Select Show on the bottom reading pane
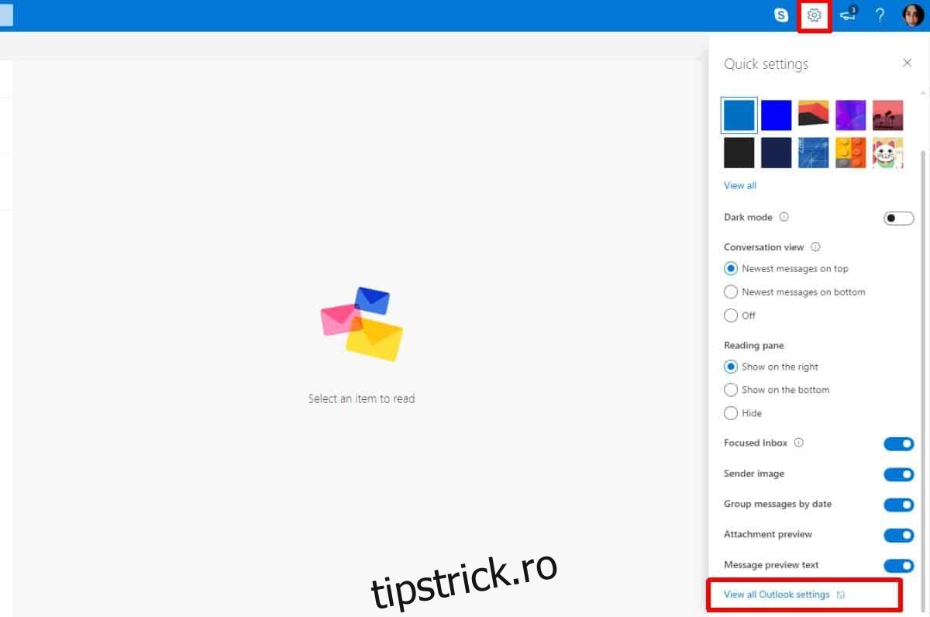The image size is (930, 617). [731, 390]
